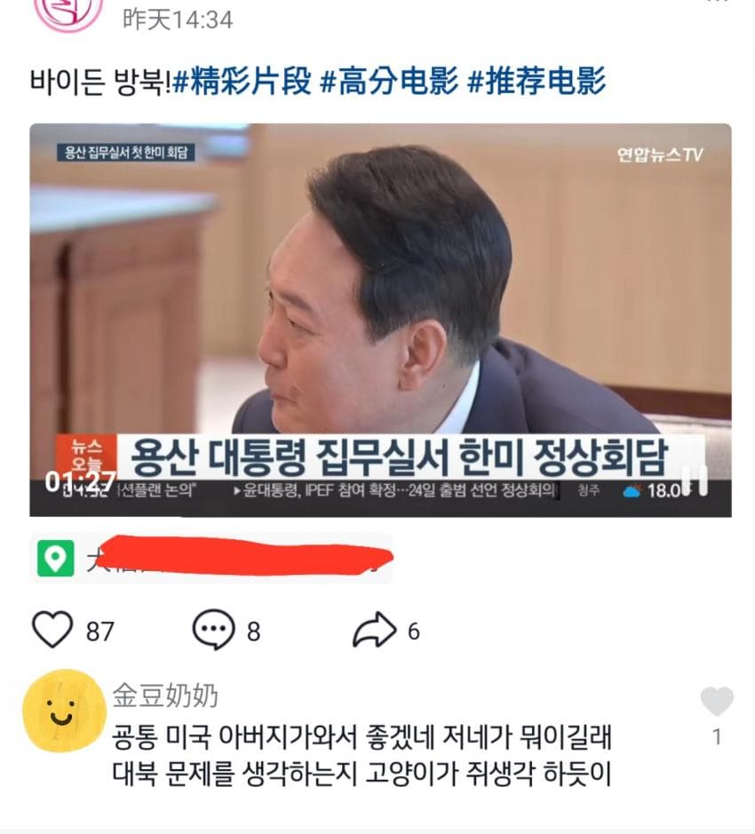Tap the 8 comments count
Image resolution: width=755 pixels, height=834 pixels.
pyautogui.click(x=254, y=631)
